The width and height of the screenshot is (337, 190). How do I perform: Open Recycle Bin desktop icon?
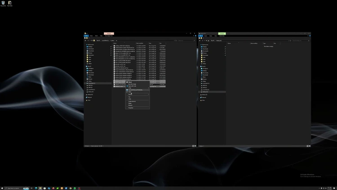[3, 4]
